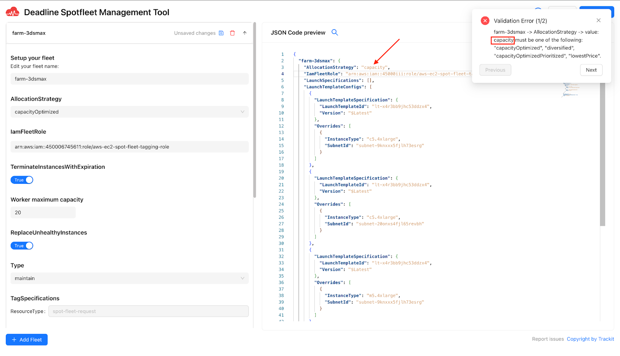Click the Deadline cloud logo icon

point(12,12)
